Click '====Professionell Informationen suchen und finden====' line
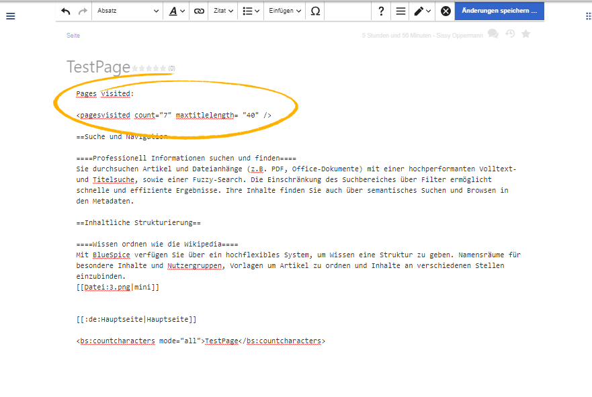 coord(186,158)
